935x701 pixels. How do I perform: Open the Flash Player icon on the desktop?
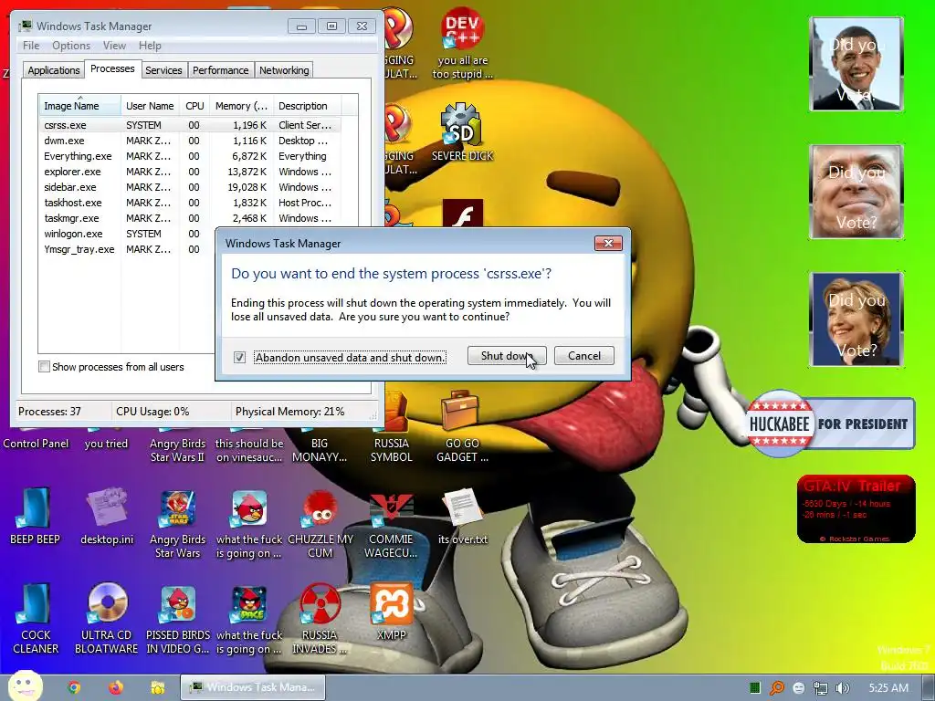click(462, 214)
